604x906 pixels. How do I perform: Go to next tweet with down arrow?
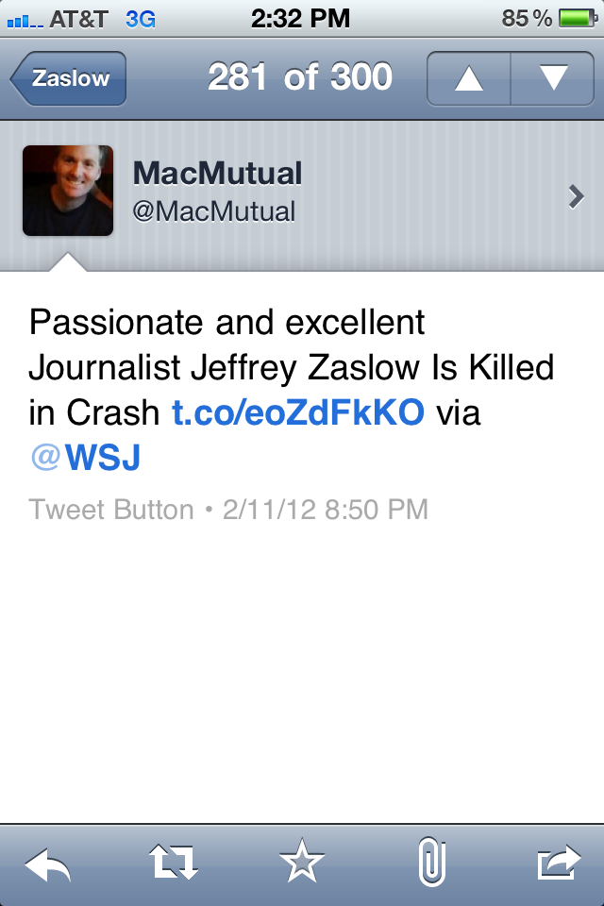[x=553, y=78]
